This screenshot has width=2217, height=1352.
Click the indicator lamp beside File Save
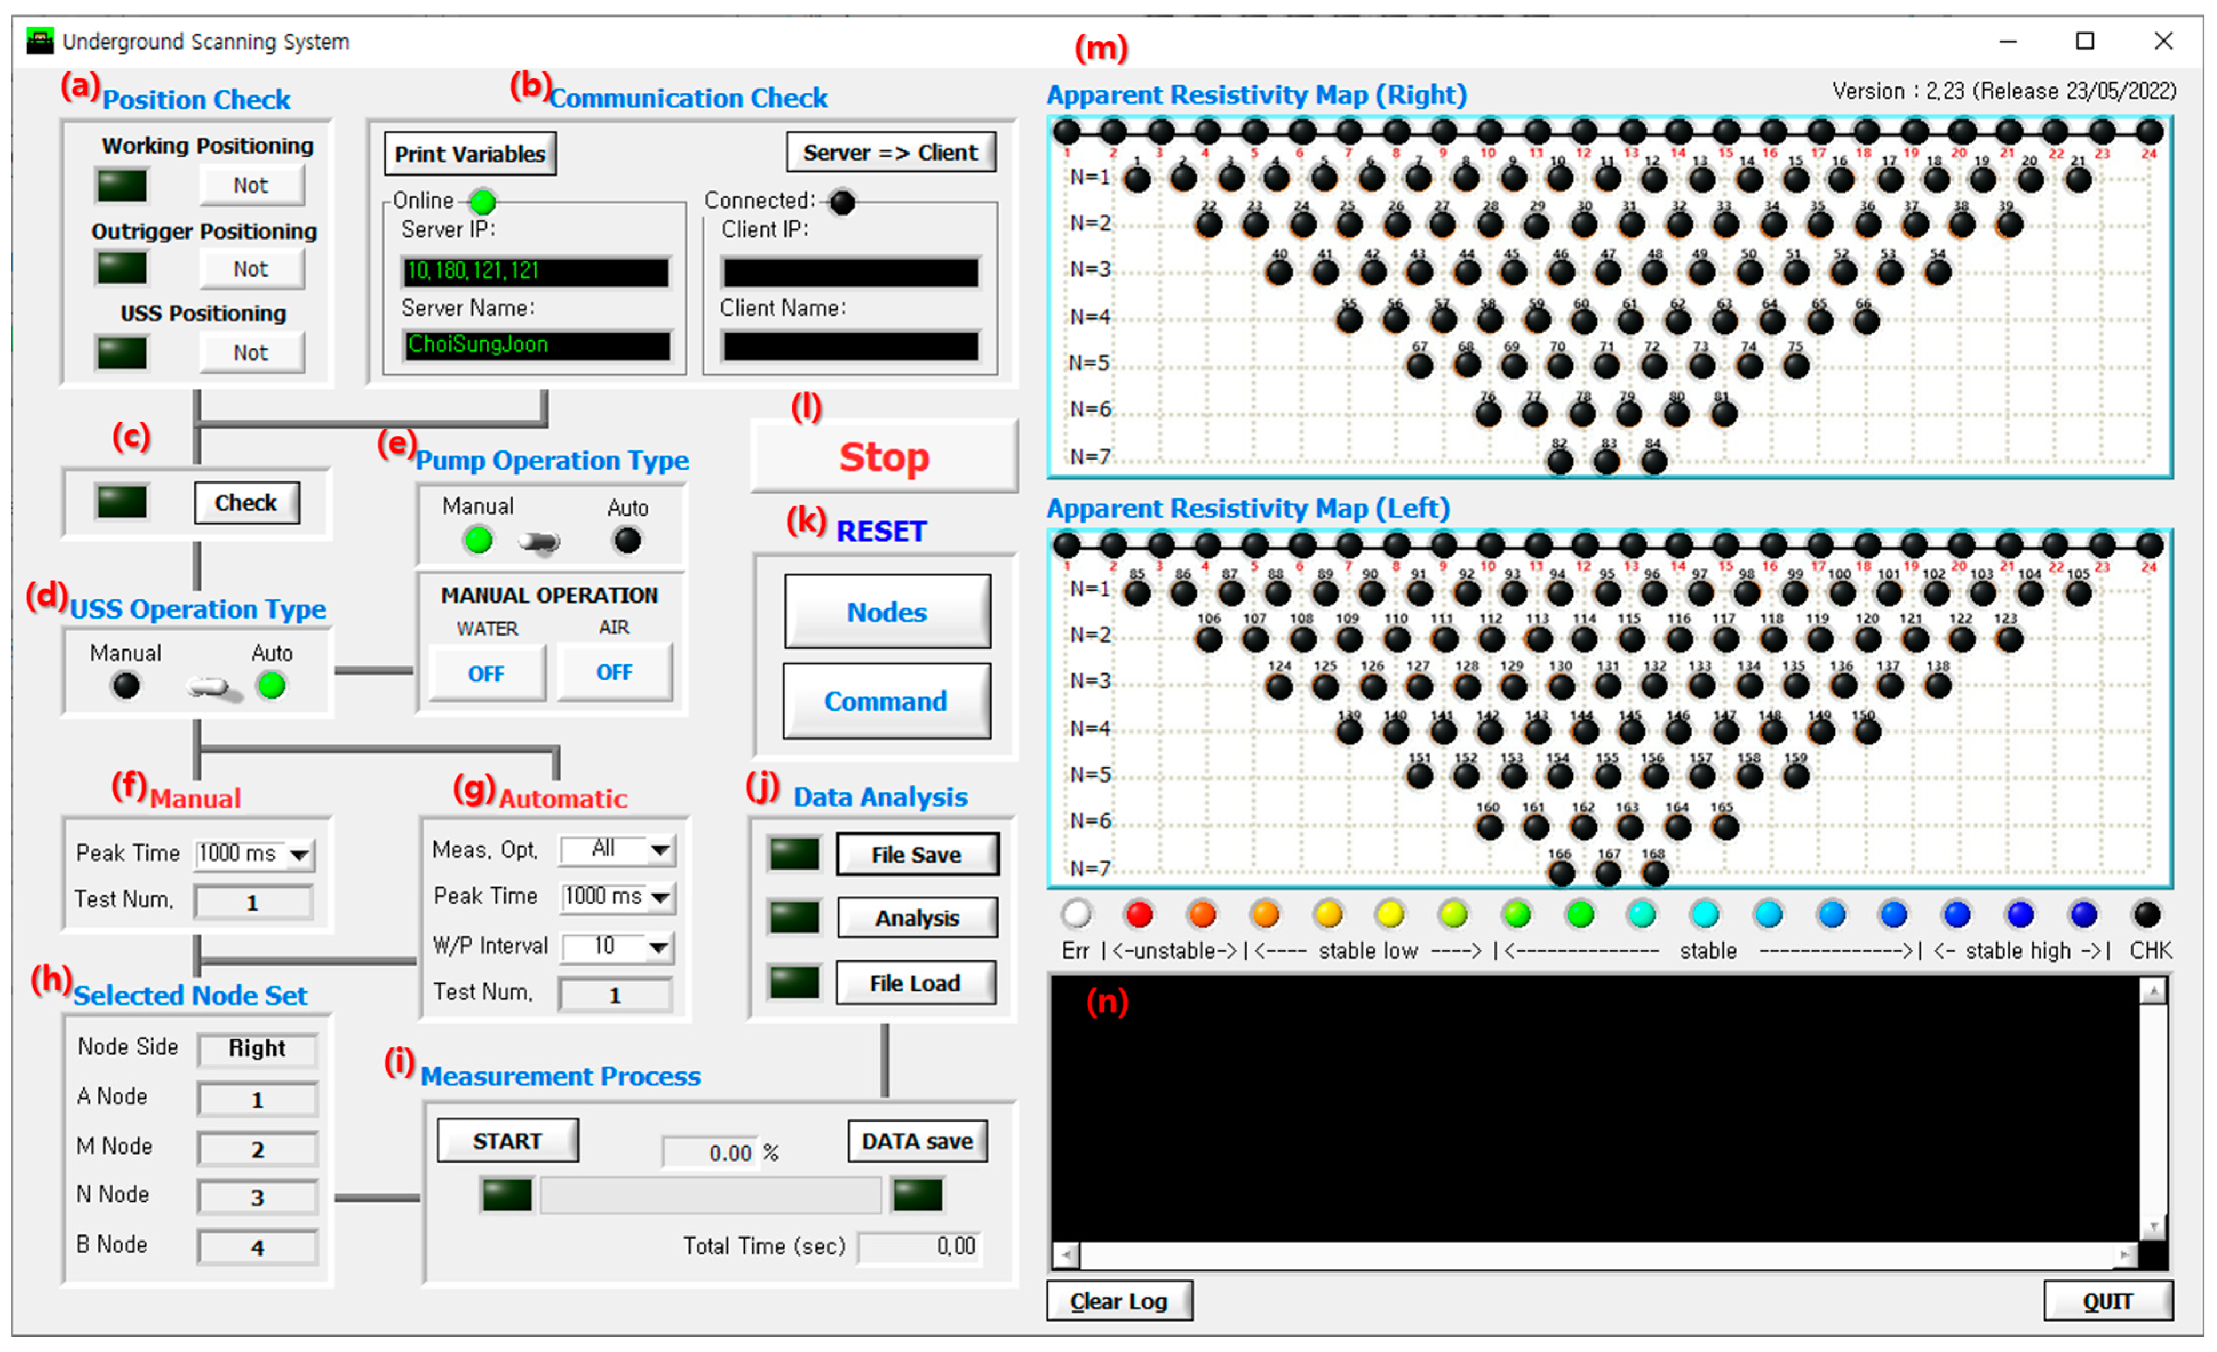click(794, 854)
